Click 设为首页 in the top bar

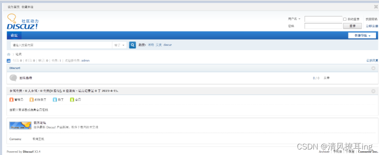coord(14,7)
